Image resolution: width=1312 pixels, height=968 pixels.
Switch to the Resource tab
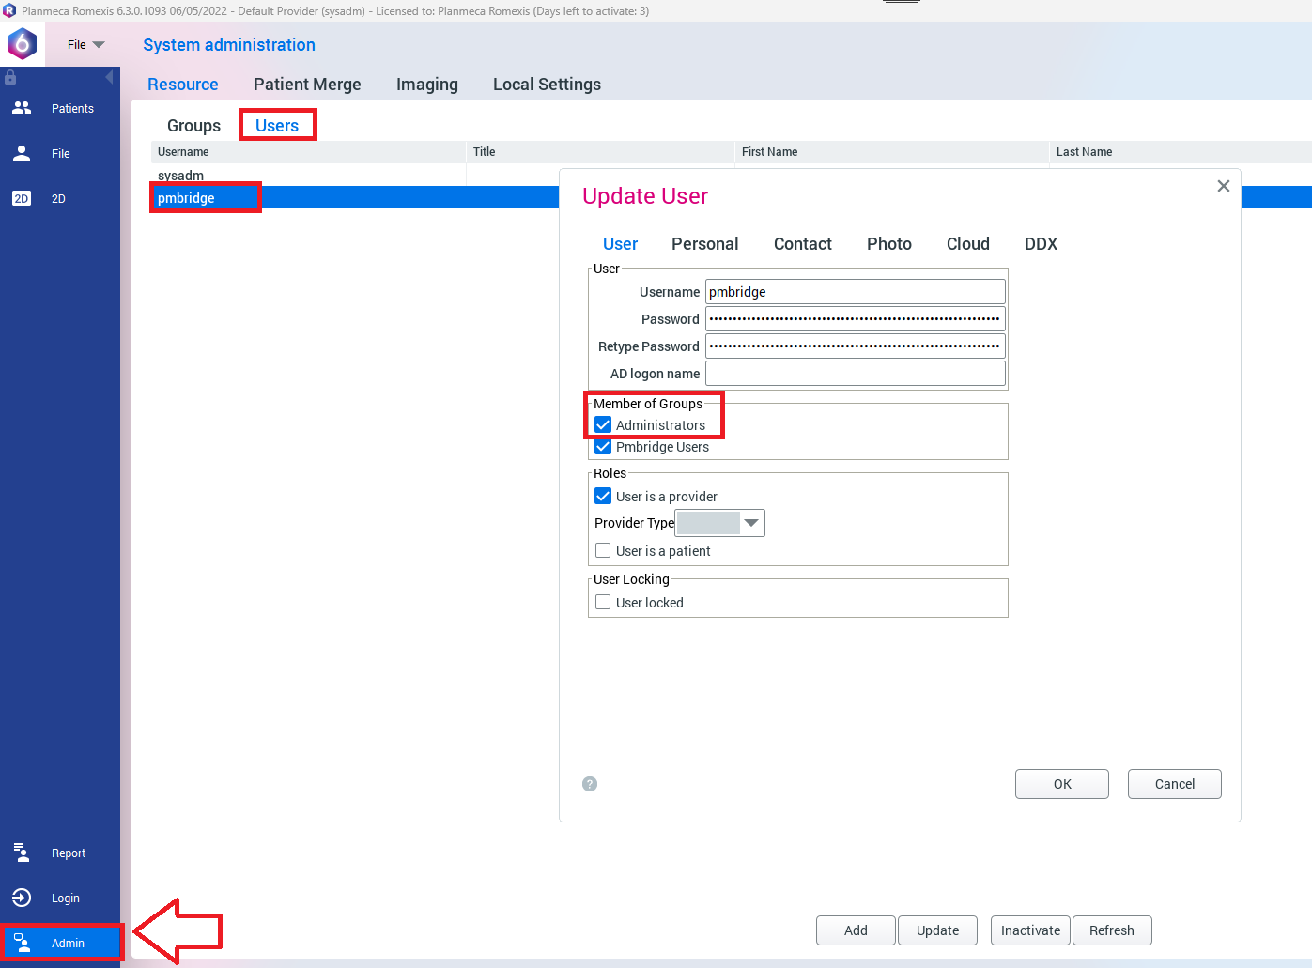point(183,85)
